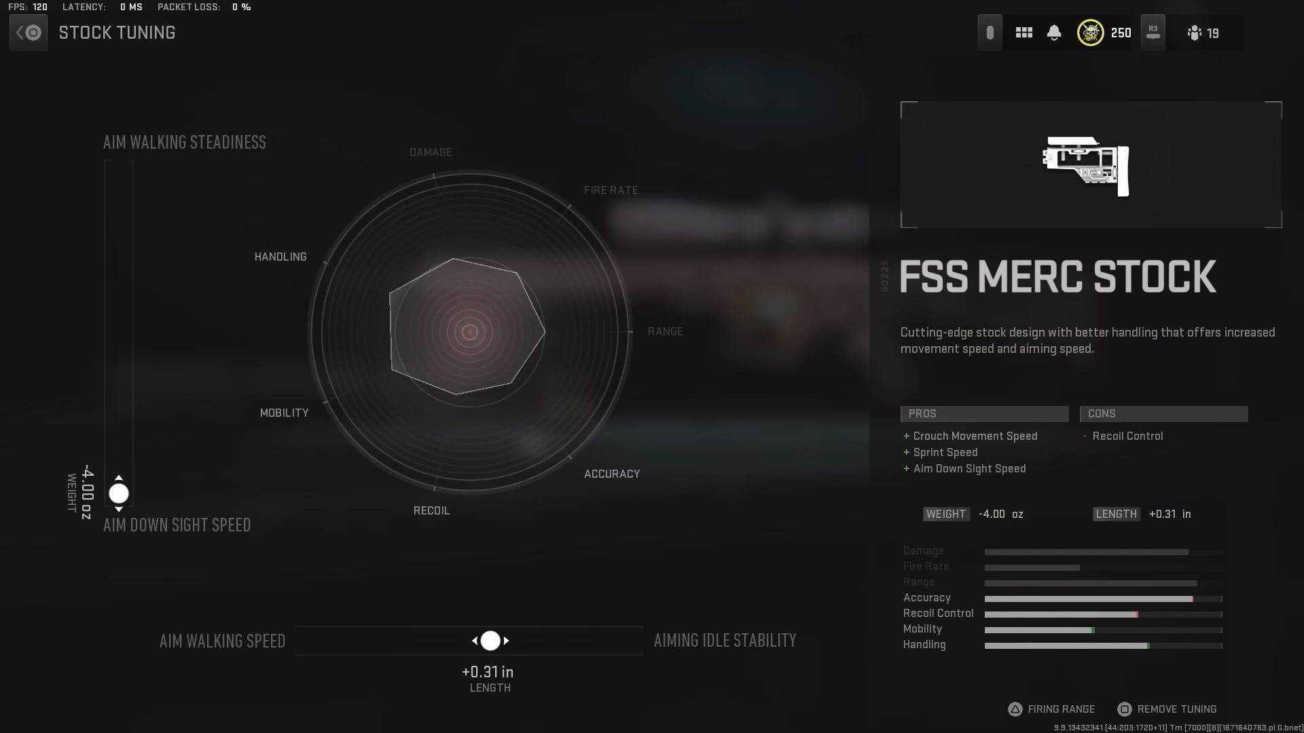The image size is (1304, 733).
Task: Expand the Handling stat bar
Action: point(1102,645)
